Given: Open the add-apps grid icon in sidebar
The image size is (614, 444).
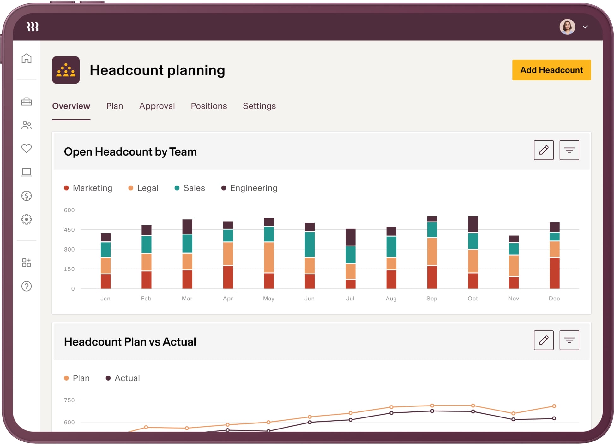Looking at the screenshot, I should (27, 263).
